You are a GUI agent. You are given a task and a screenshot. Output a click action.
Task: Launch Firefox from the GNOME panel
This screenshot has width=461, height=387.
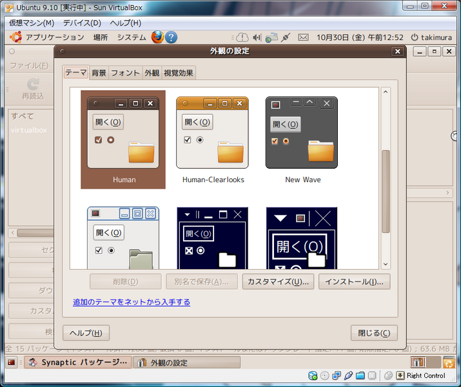tap(157, 37)
